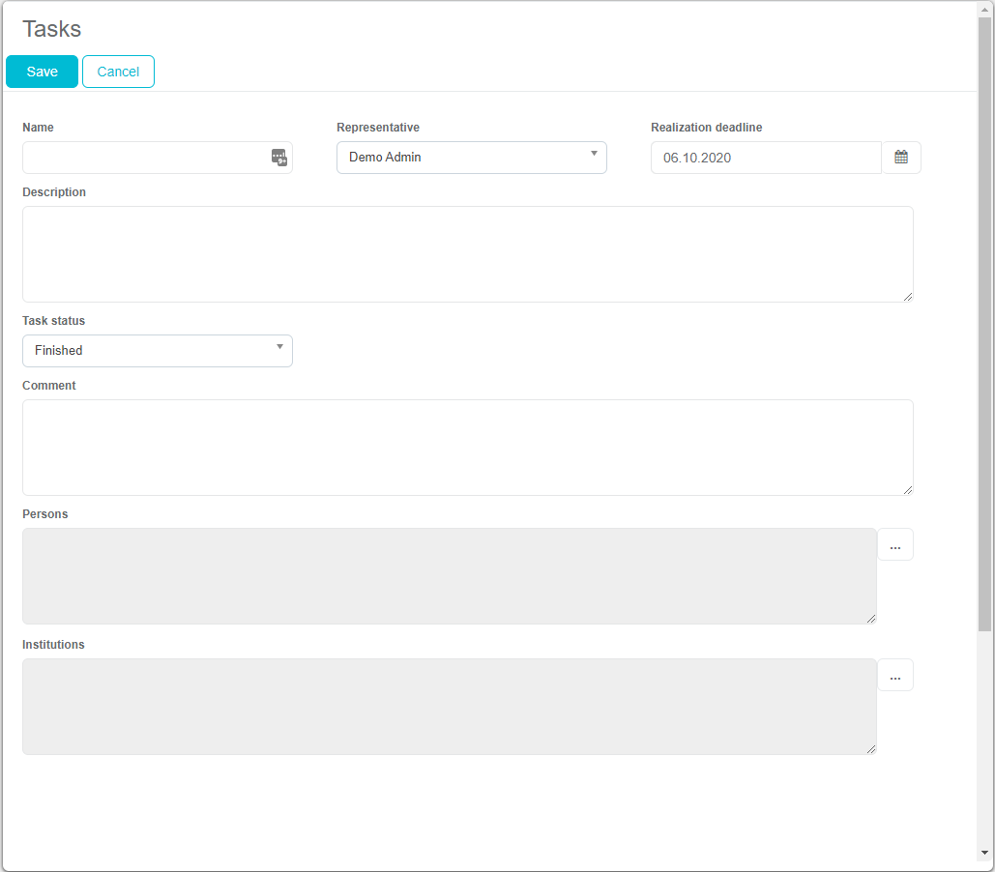Open the Task status dropdown
This screenshot has height=872, width=995.
click(x=157, y=351)
